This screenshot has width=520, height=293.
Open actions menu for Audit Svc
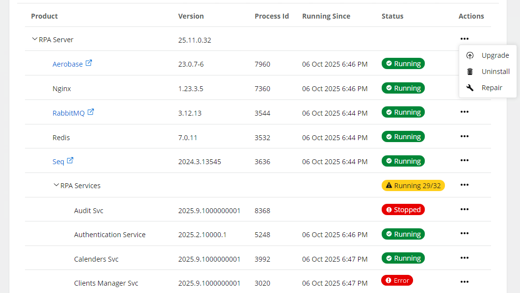click(x=464, y=209)
